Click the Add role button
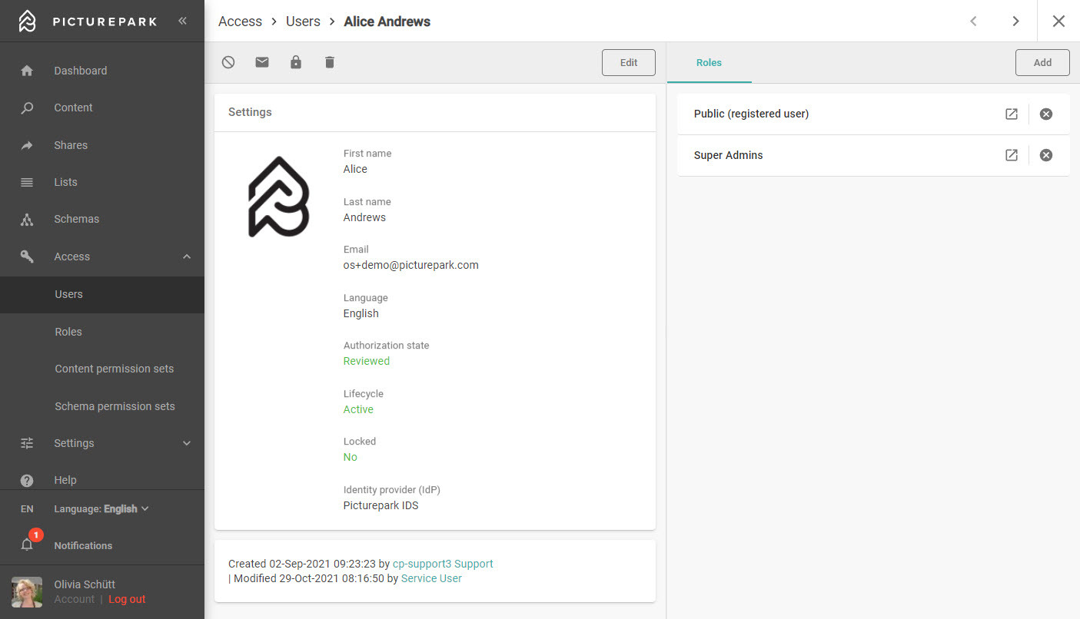The height and width of the screenshot is (619, 1080). pos(1042,63)
